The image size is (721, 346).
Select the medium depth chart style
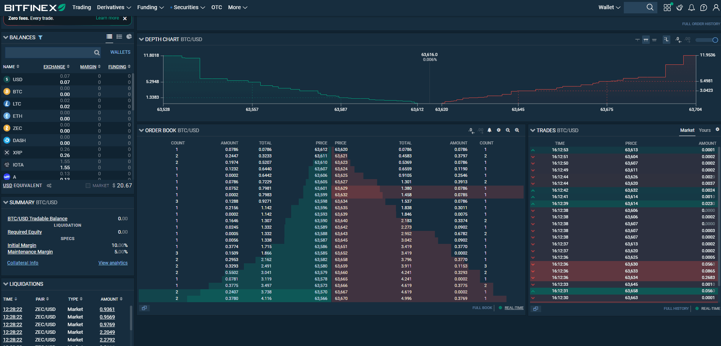pos(646,40)
